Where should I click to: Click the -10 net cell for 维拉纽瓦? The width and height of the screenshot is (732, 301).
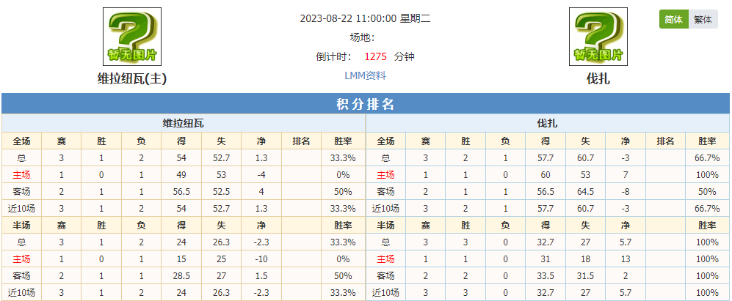pyautogui.click(x=261, y=259)
